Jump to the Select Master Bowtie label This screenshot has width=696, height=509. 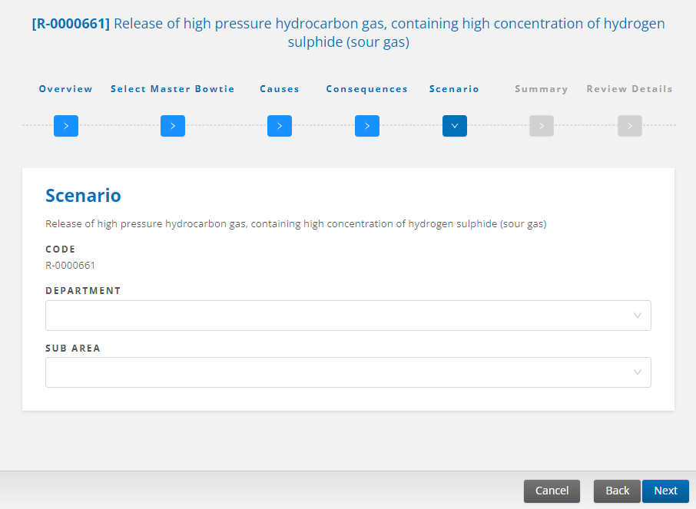click(173, 89)
